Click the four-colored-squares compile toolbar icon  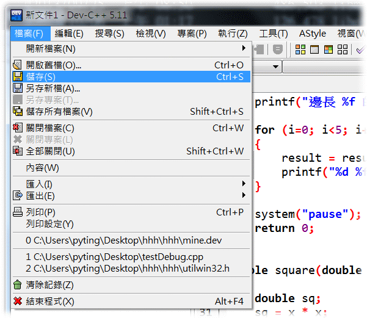click(x=300, y=49)
